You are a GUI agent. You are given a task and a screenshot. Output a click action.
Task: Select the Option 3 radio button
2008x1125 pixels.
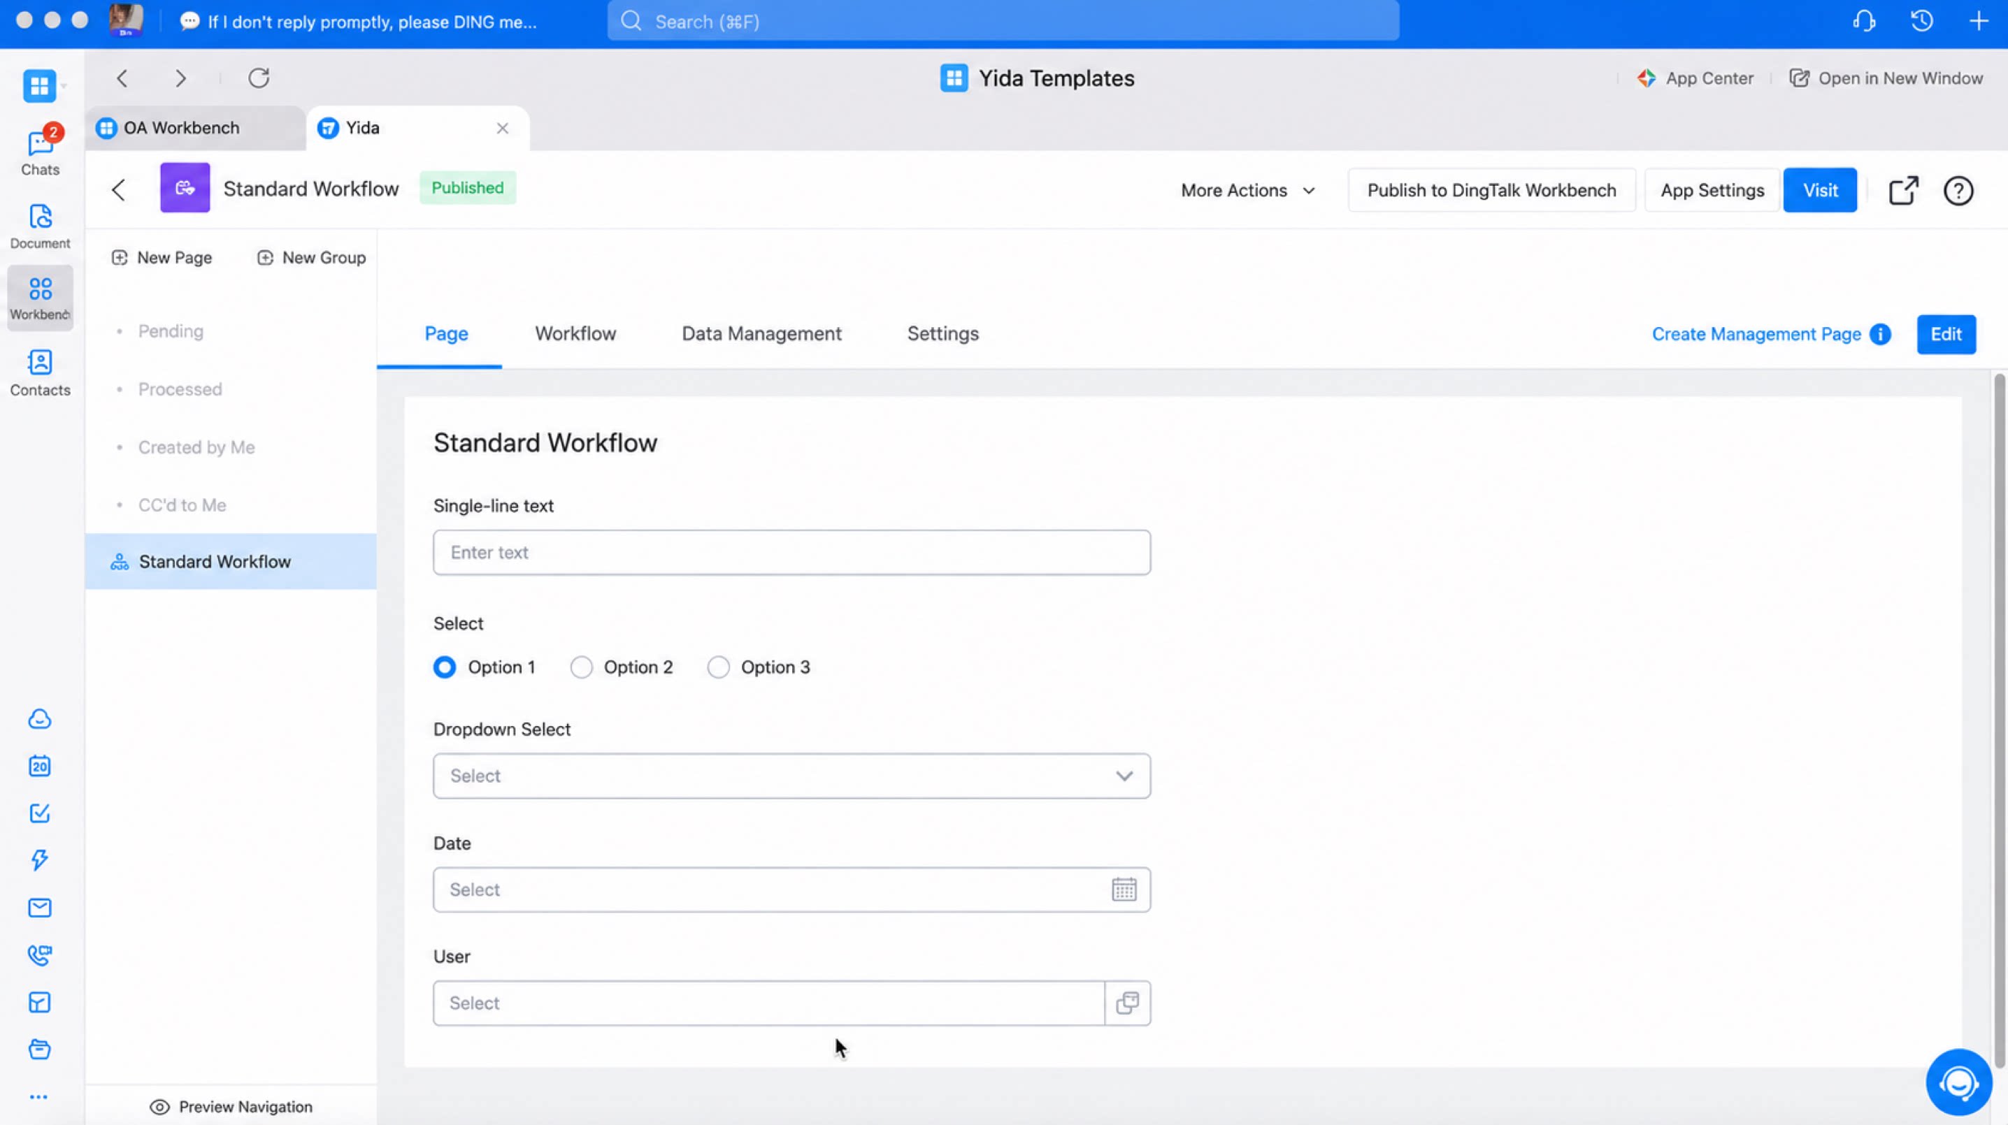coord(719,667)
